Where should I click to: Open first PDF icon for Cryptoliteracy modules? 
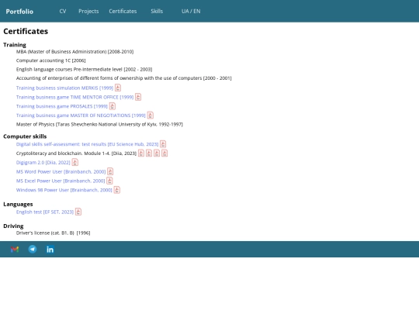(x=141, y=153)
